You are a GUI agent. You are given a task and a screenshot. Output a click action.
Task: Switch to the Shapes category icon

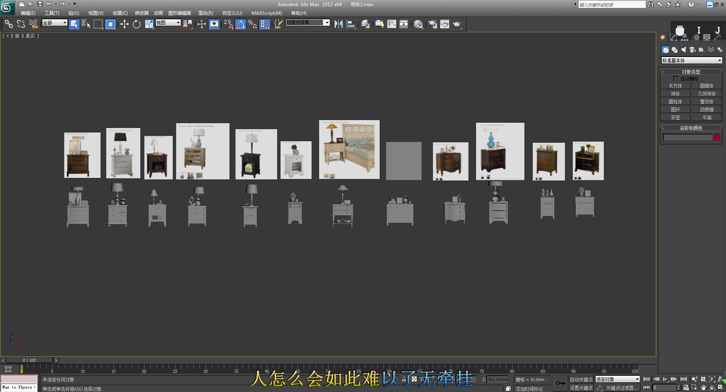[675, 50]
